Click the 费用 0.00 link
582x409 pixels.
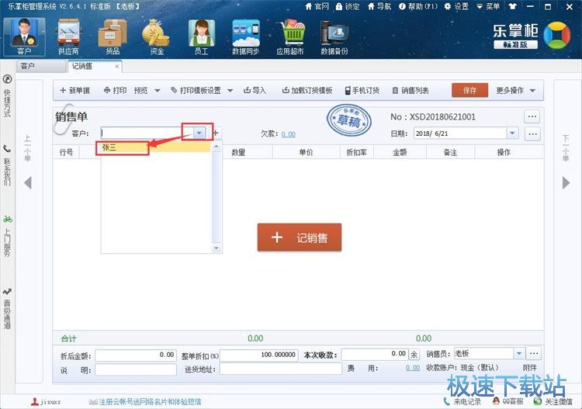coord(413,368)
